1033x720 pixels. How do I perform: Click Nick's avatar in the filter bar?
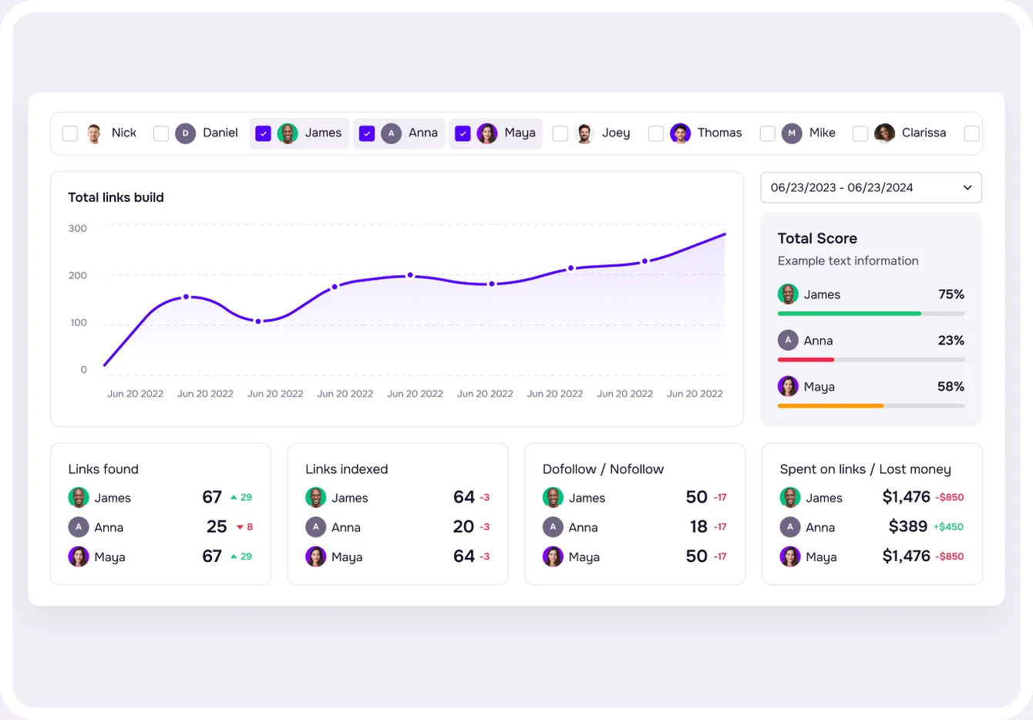pyautogui.click(x=94, y=133)
